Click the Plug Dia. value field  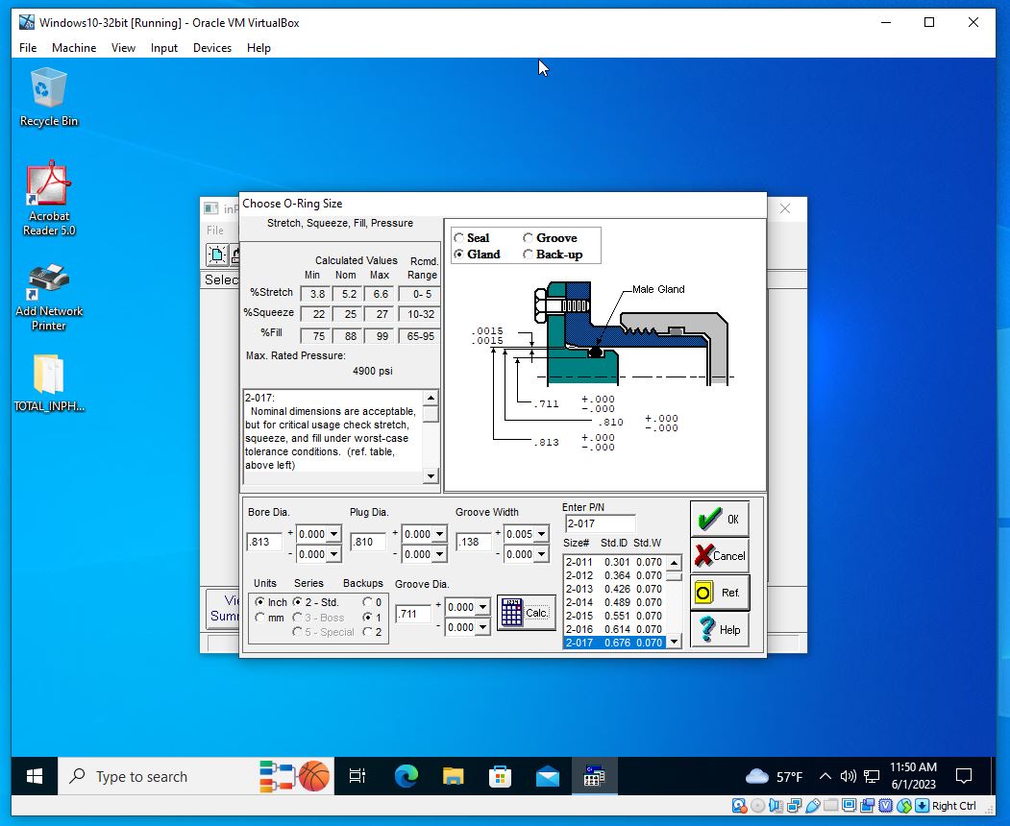tap(368, 542)
